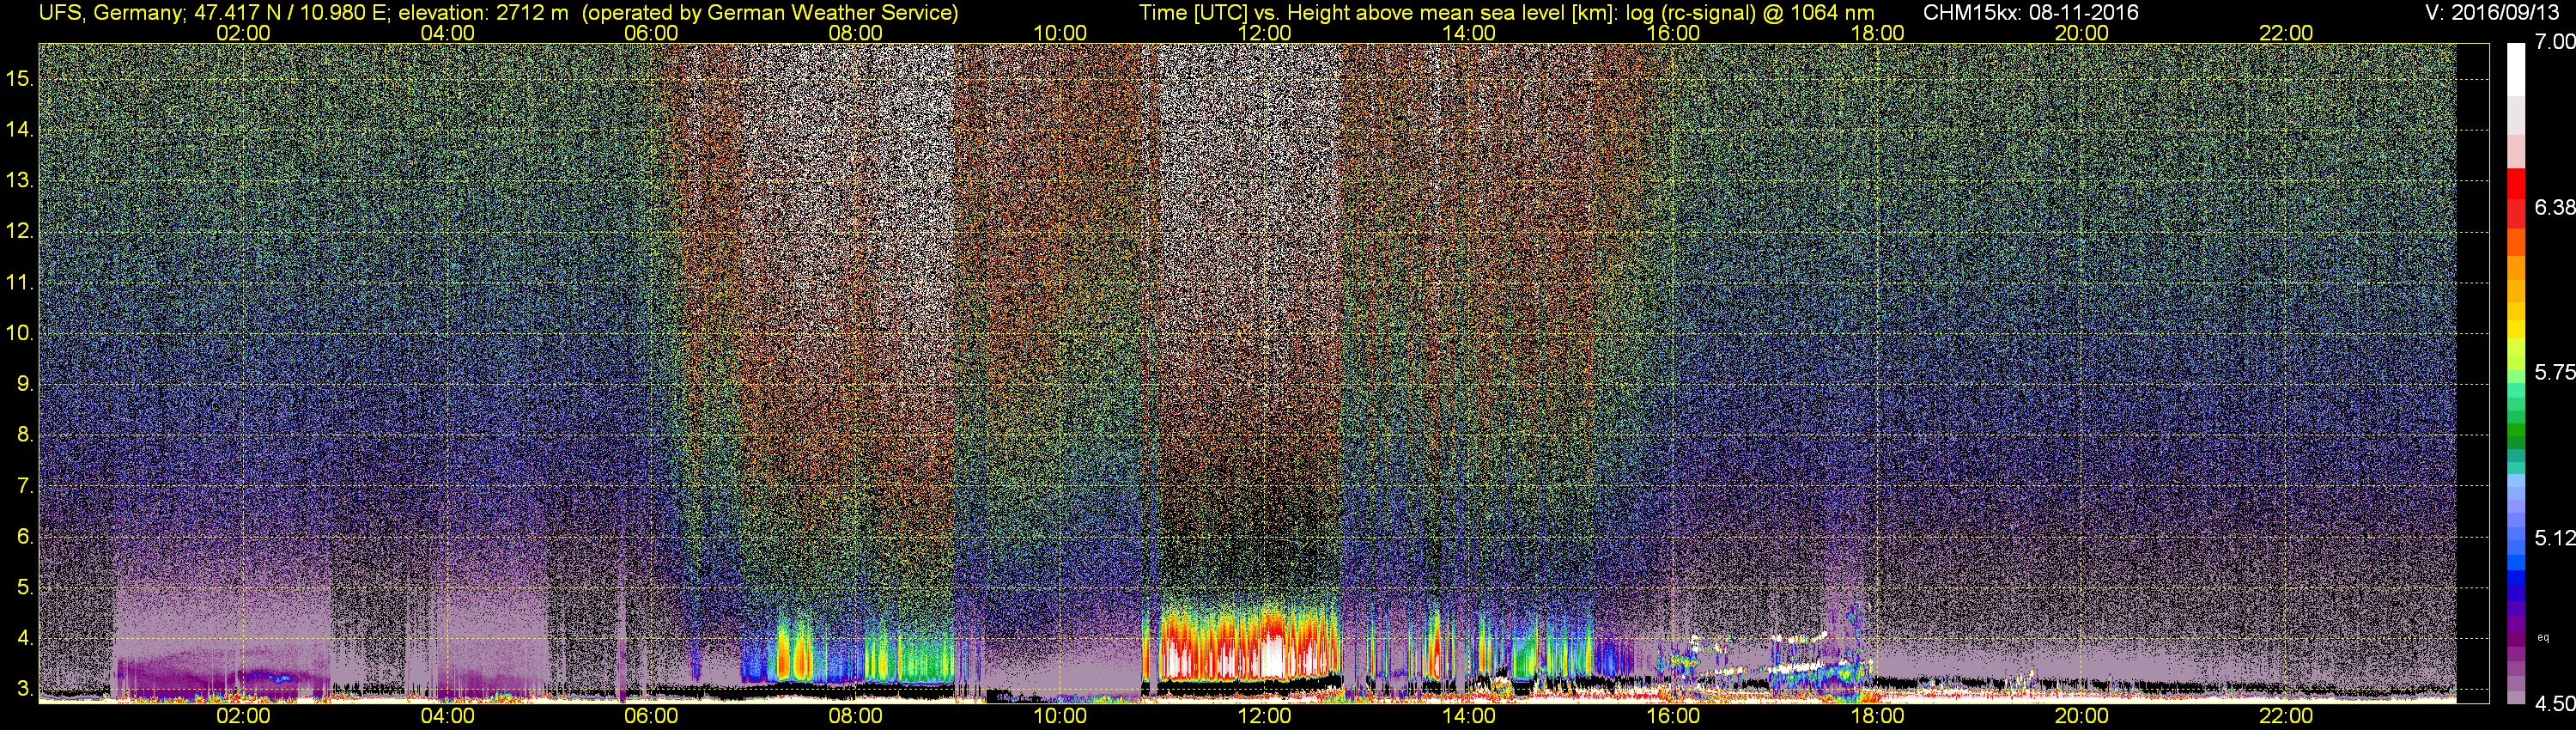Click "02:00" on the top time axis
Screen dimensions: 2576x730
tap(243, 32)
